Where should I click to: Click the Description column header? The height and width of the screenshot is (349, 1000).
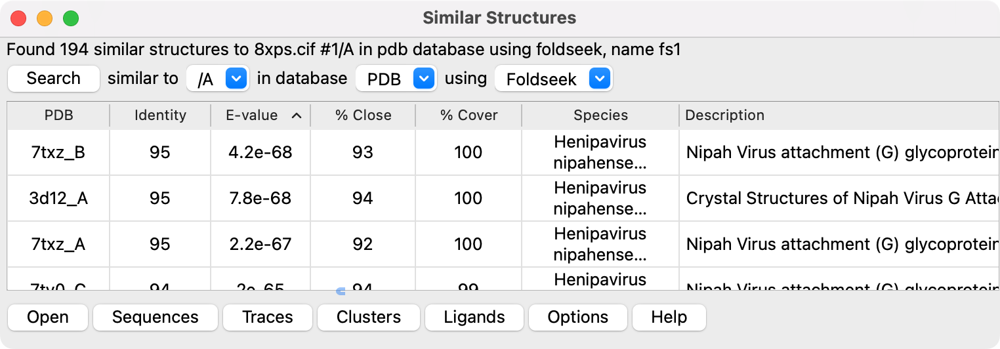[x=724, y=115]
